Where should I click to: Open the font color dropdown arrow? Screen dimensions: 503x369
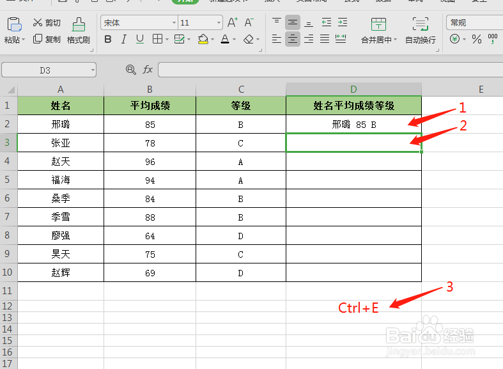pyautogui.click(x=234, y=40)
